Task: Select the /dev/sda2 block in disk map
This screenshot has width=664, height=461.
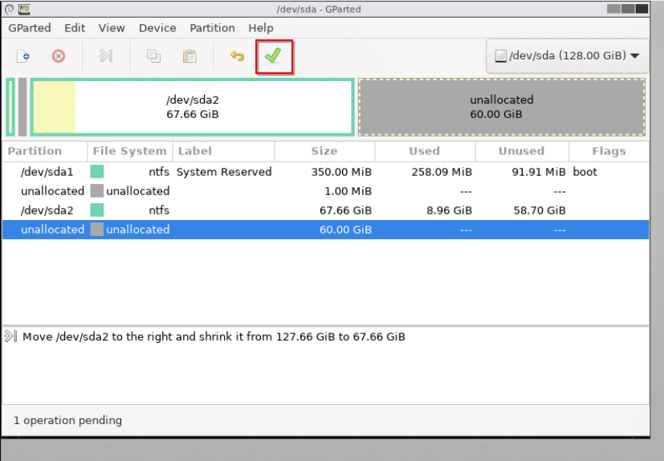Action: pos(192,107)
